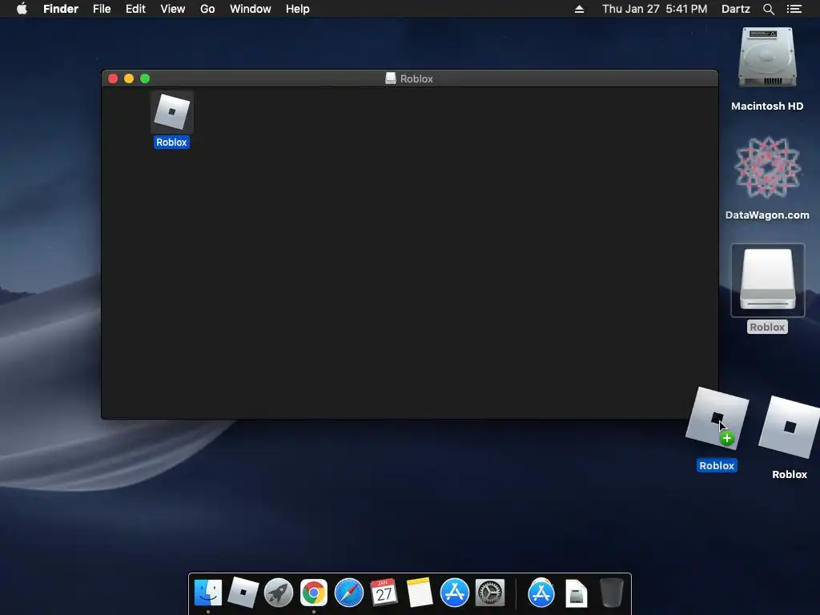Open Safari compass icon in Dock
The height and width of the screenshot is (615, 820).
coord(349,593)
